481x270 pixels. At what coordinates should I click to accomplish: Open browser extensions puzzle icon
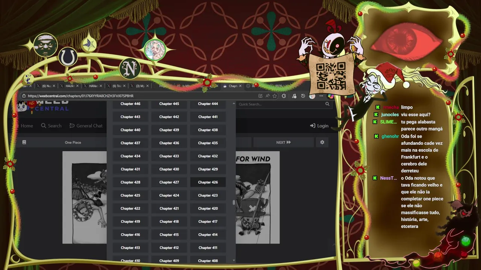[284, 96]
